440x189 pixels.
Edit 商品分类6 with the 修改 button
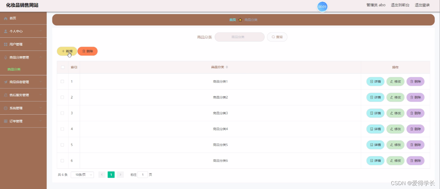pyautogui.click(x=395, y=160)
